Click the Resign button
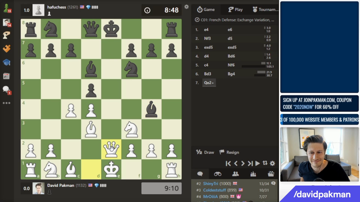 click(229, 152)
